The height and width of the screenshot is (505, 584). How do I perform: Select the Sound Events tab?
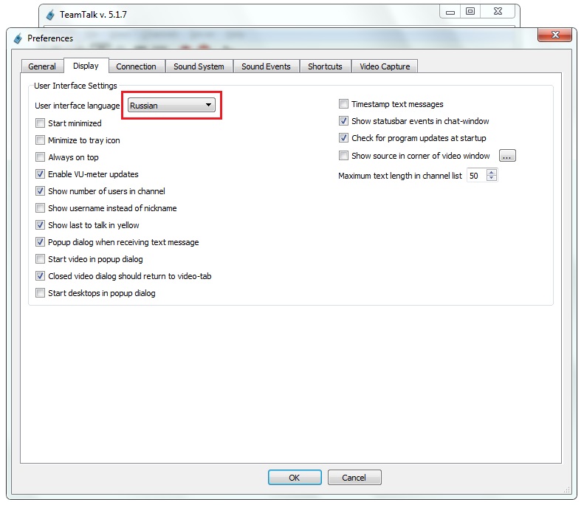coord(266,66)
